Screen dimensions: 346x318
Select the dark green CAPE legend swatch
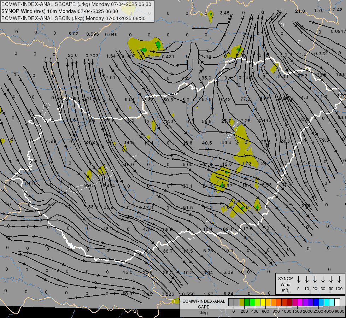coord(247,302)
